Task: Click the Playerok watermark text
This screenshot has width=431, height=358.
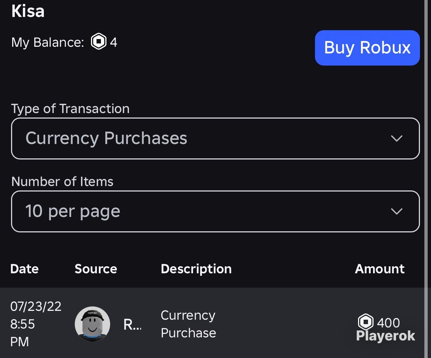Action: click(385, 336)
